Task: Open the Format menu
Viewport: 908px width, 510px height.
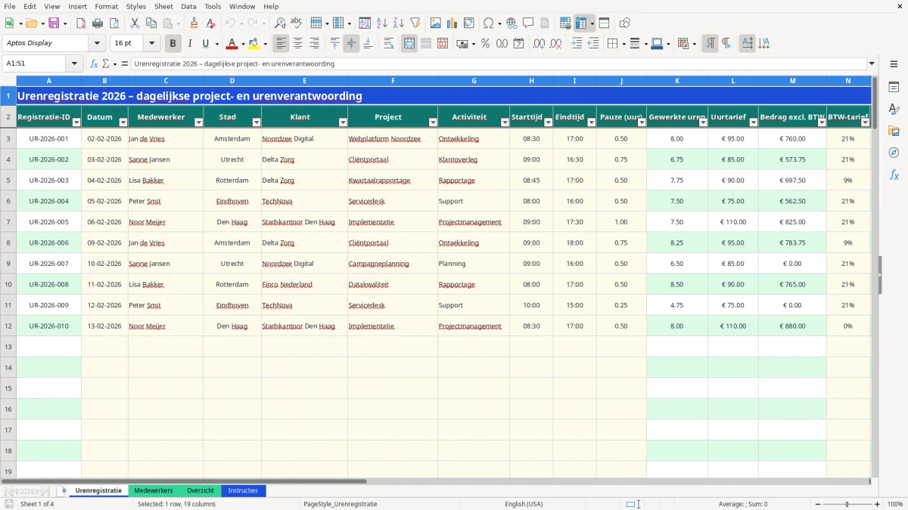Action: [x=106, y=6]
